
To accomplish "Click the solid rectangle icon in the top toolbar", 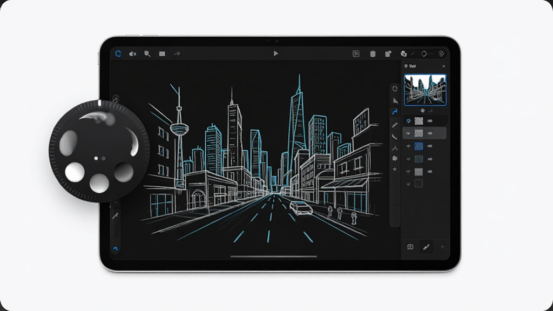I will point(162,54).
